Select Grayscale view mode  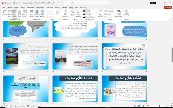coord(87,14)
